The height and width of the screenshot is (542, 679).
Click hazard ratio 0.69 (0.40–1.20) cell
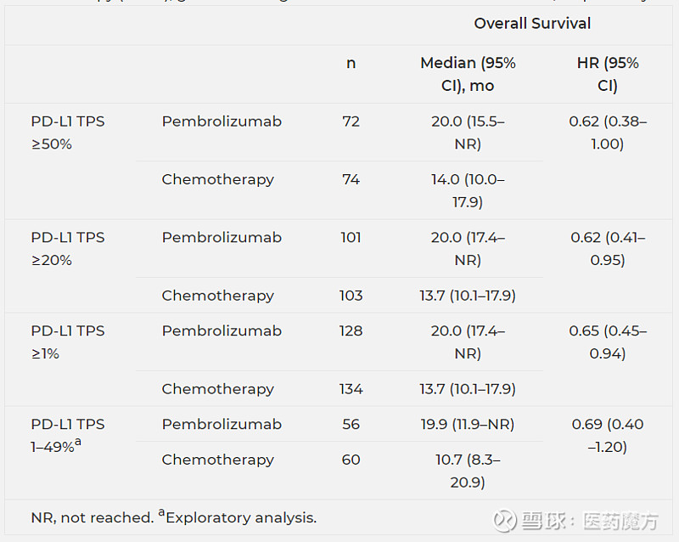pyautogui.click(x=608, y=435)
